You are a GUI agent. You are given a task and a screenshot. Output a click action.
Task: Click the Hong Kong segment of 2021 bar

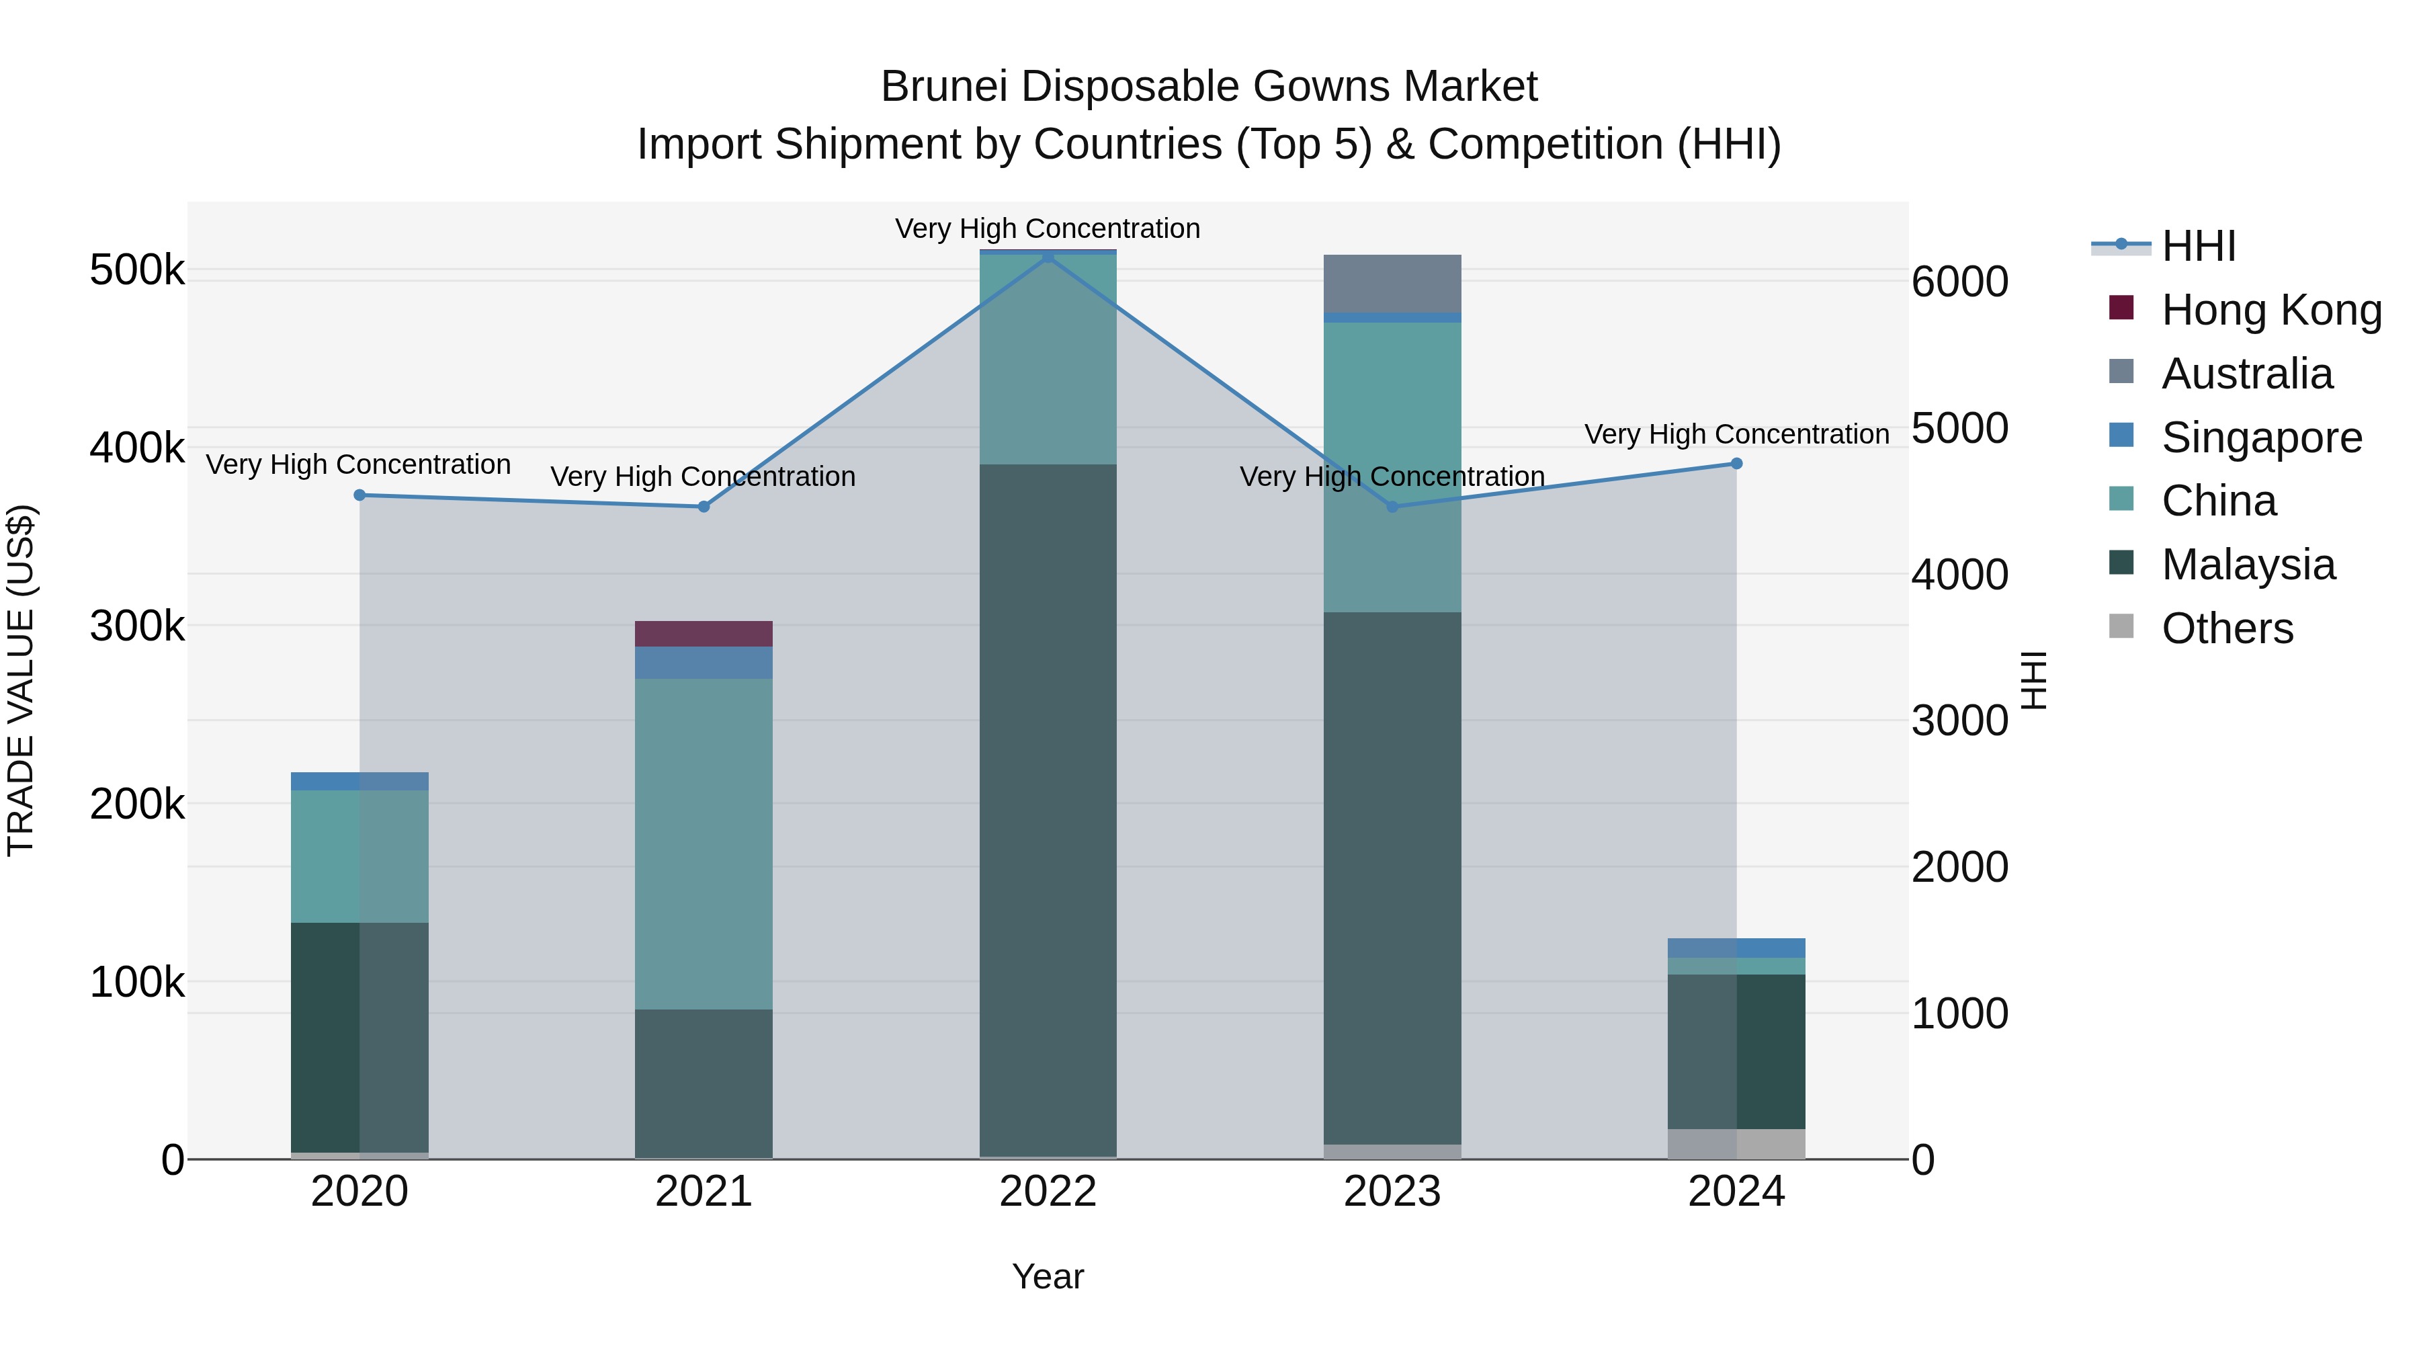704,634
